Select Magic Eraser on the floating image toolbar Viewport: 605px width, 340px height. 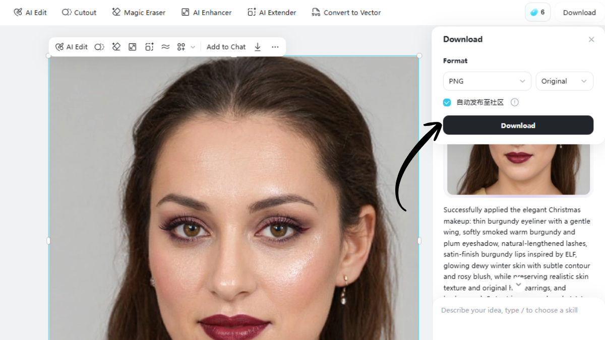pos(116,46)
